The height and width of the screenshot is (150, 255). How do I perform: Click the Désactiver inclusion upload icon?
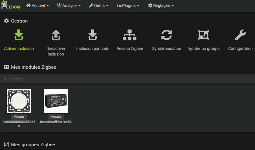tap(56, 35)
